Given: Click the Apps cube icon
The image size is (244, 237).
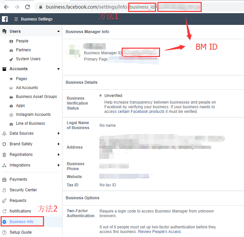Looking at the screenshot, I should [x=11, y=106].
